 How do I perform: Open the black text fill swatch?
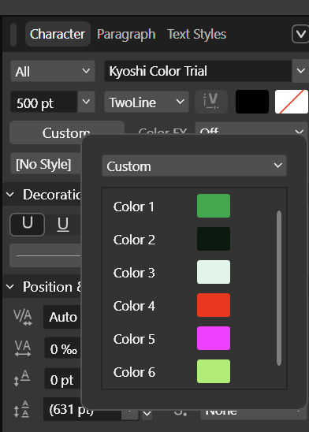(252, 102)
